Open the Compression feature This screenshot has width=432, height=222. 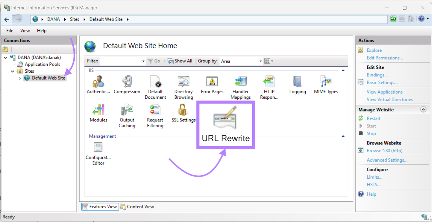(x=127, y=82)
